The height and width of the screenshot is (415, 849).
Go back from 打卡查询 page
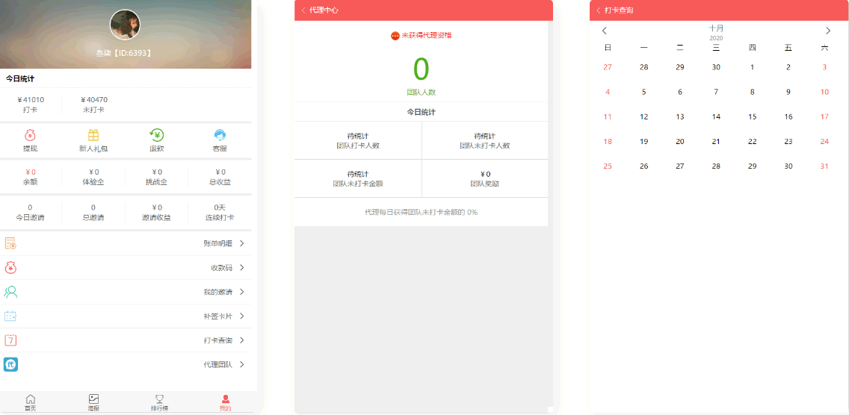(599, 10)
